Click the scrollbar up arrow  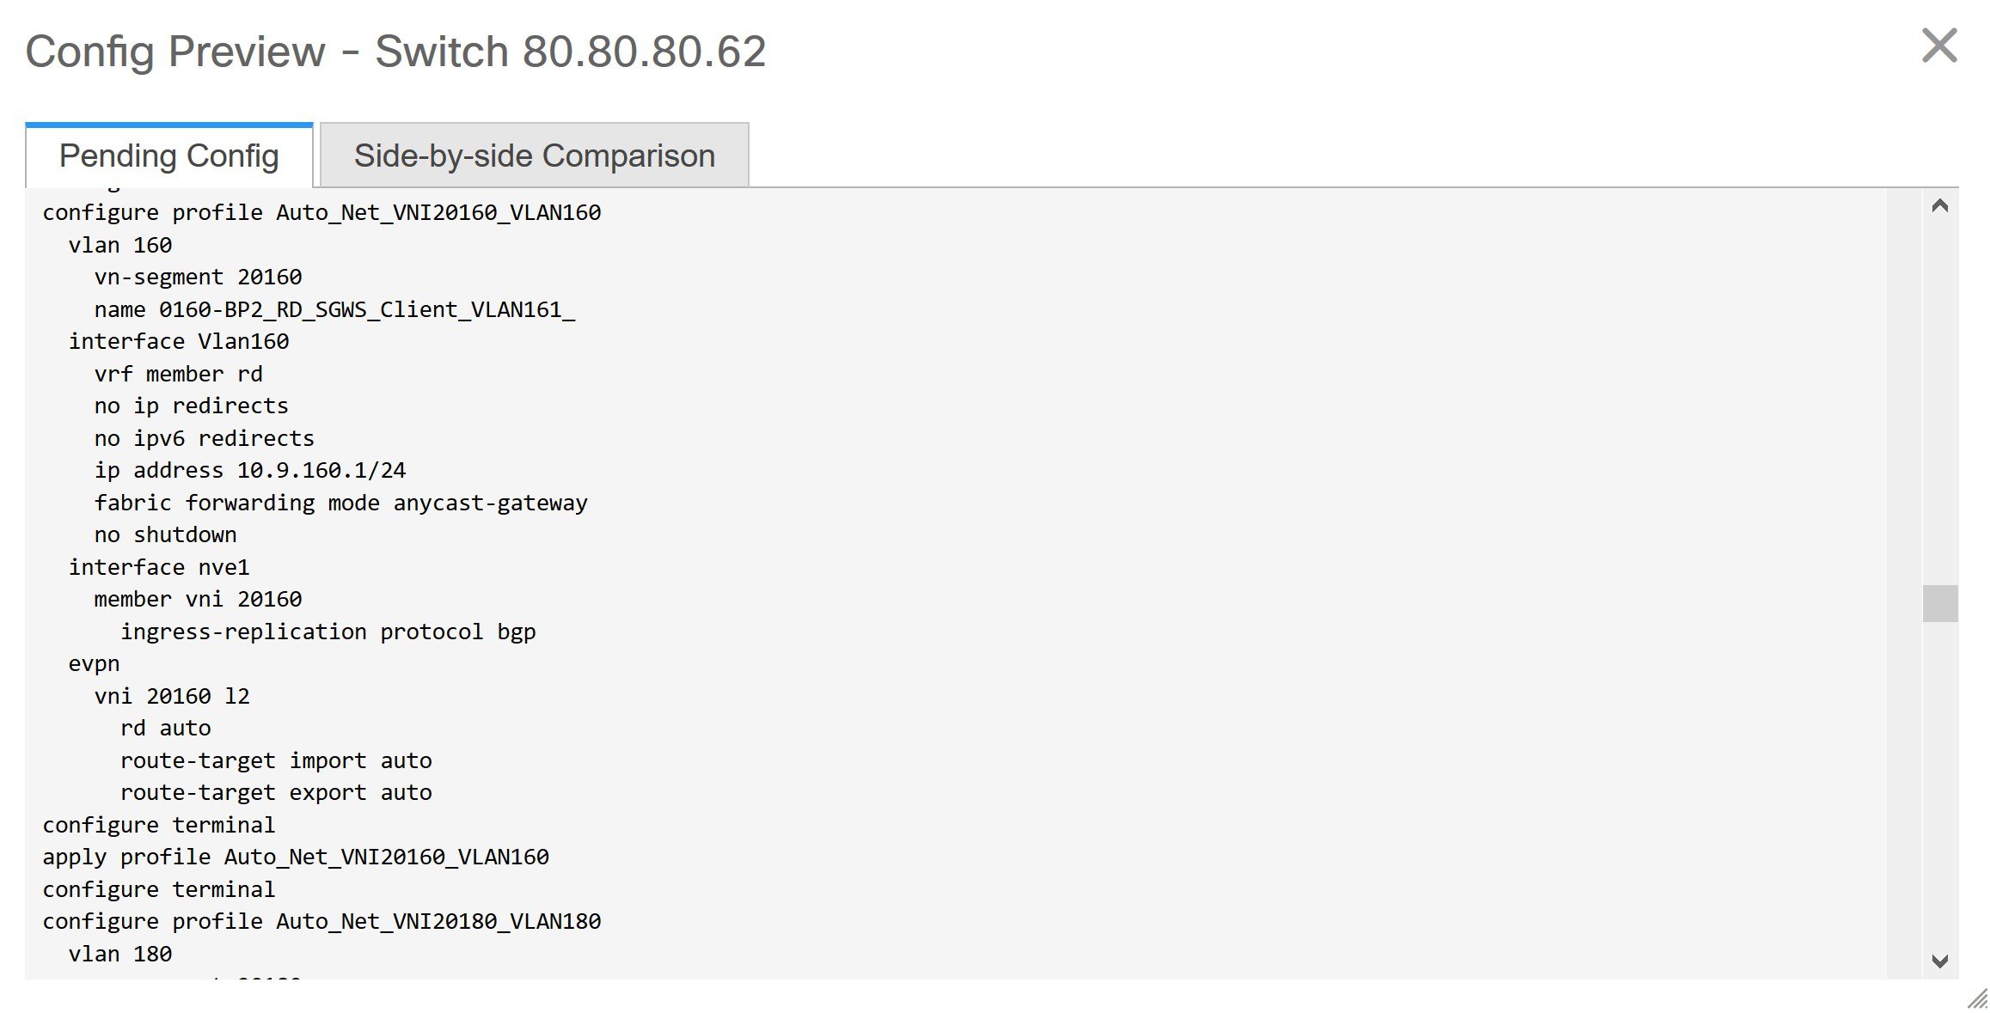point(1939,206)
